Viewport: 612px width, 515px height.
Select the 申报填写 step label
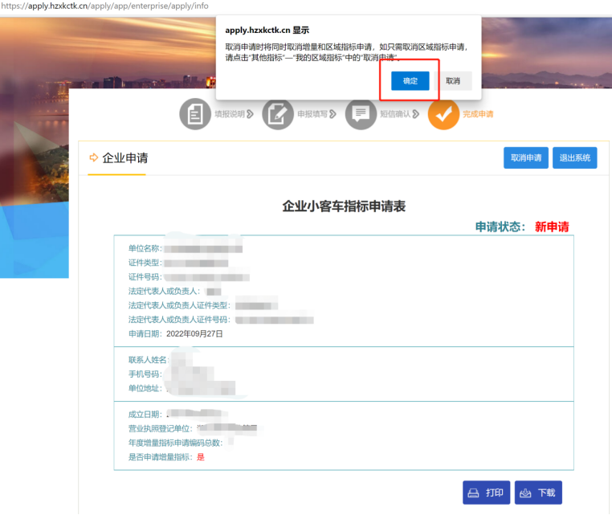click(x=312, y=114)
